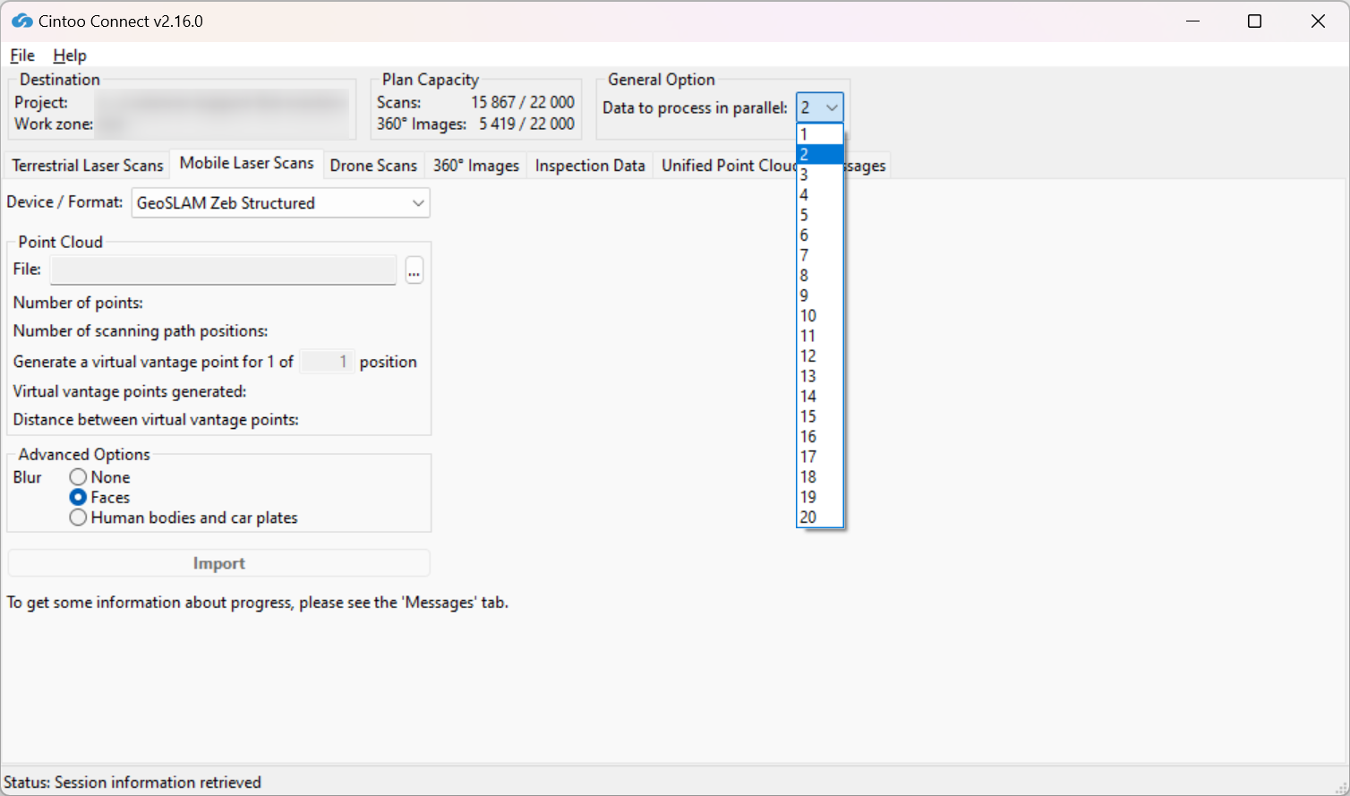Click the Cintoo Connect cloud logo icon
This screenshot has width=1350, height=796.
[x=22, y=21]
